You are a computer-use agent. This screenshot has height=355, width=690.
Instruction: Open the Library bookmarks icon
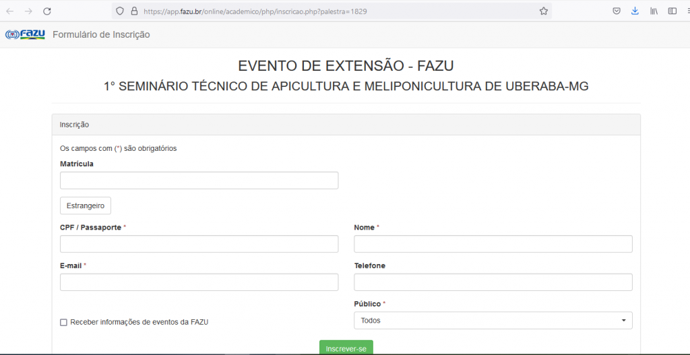(654, 11)
